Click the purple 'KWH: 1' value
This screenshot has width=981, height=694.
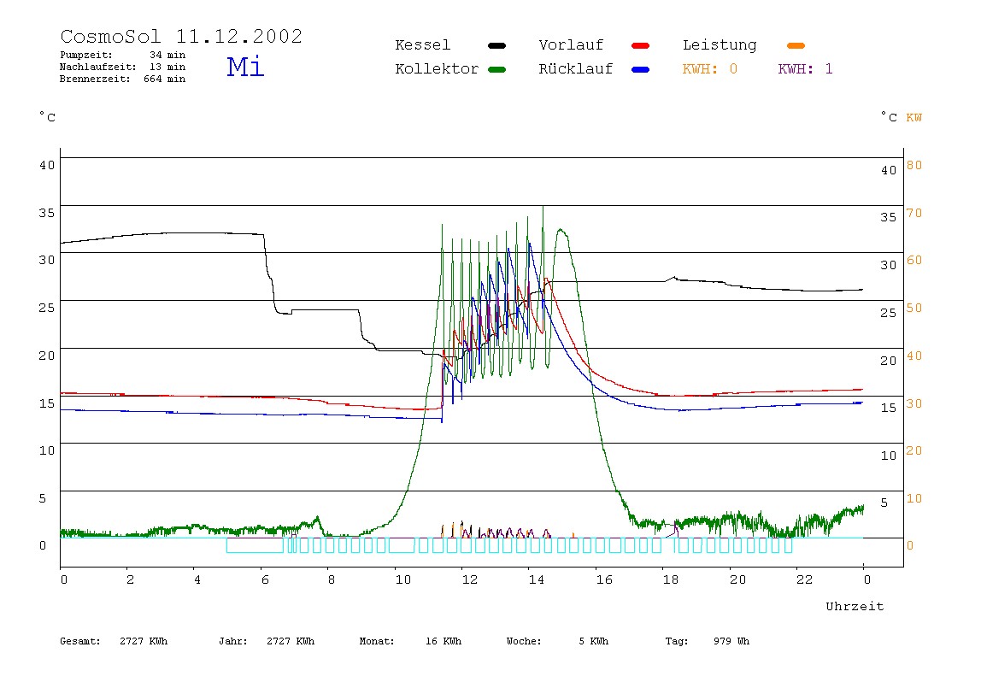pyautogui.click(x=805, y=69)
